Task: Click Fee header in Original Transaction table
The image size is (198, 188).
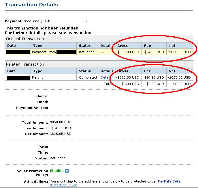Action: click(147, 46)
